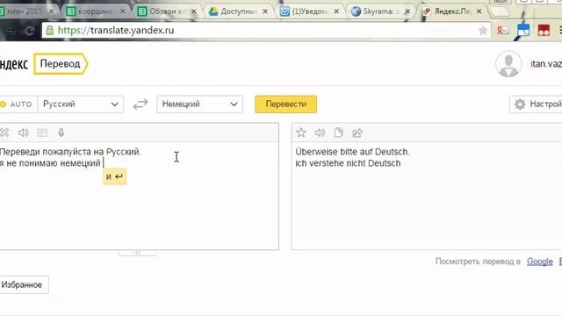Play the source text audio with the speaker icon
The height and width of the screenshot is (316, 562).
[x=24, y=133]
